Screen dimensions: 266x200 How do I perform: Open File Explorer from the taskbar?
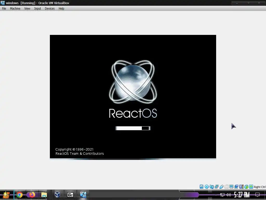pyautogui.click(x=44, y=195)
